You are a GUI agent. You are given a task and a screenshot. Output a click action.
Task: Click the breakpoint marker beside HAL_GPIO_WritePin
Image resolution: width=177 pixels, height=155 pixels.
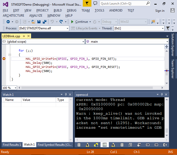coord(4,59)
